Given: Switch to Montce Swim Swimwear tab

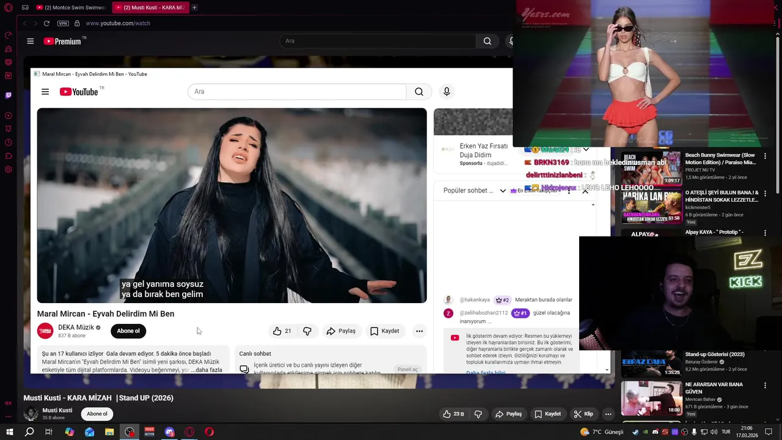Looking at the screenshot, I should (70, 7).
